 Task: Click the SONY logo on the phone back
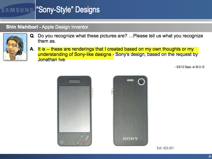(130, 139)
